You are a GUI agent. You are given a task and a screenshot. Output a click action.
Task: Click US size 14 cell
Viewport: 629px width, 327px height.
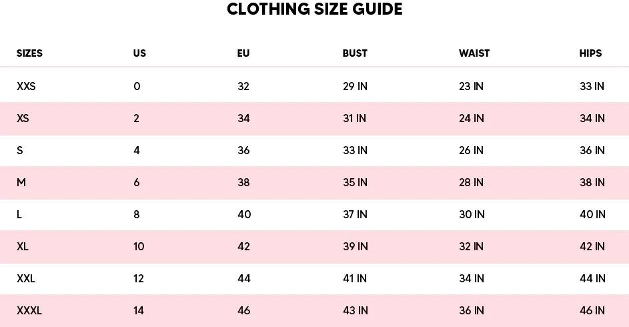pyautogui.click(x=138, y=310)
